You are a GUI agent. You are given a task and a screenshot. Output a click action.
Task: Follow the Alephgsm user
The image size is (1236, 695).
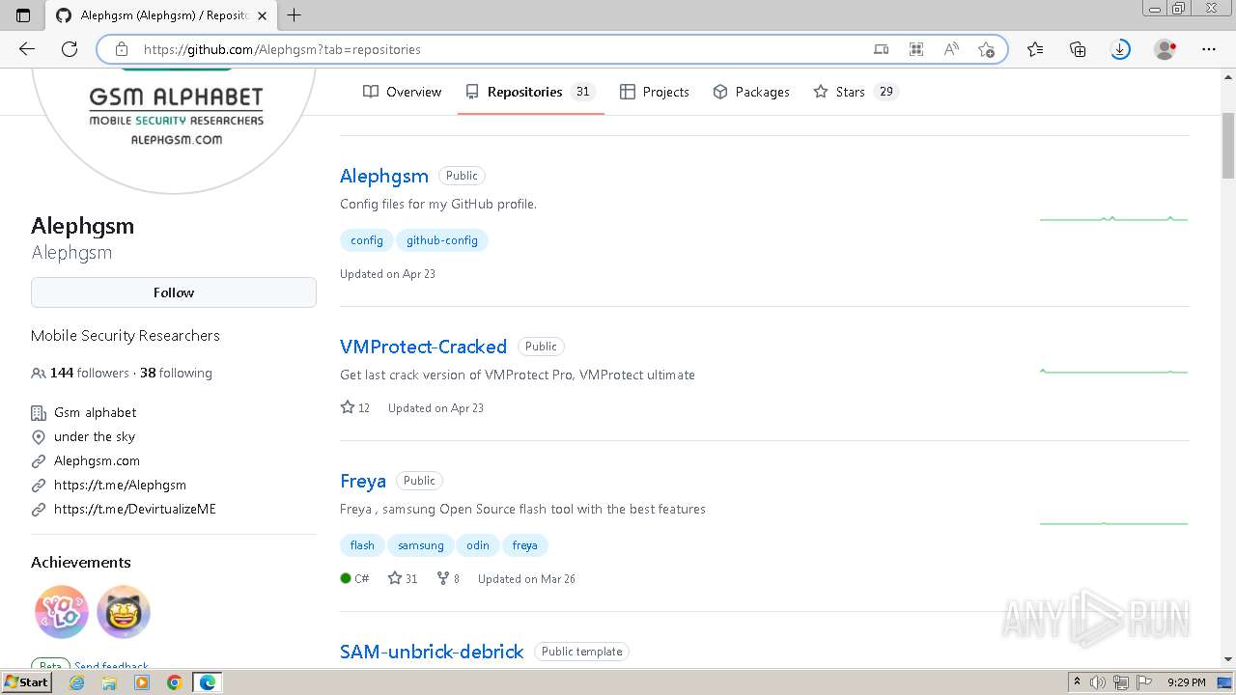click(174, 292)
